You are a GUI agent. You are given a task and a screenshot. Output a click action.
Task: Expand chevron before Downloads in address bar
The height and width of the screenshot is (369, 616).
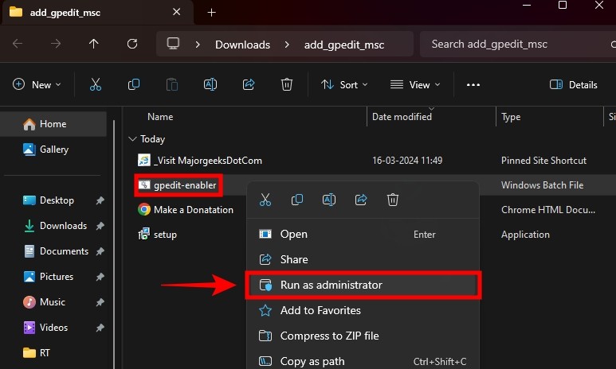click(198, 45)
